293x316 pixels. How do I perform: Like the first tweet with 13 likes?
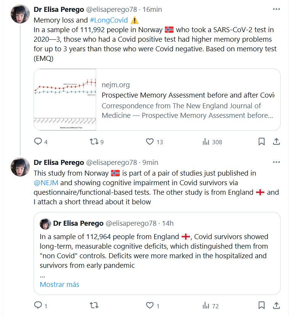point(150,142)
